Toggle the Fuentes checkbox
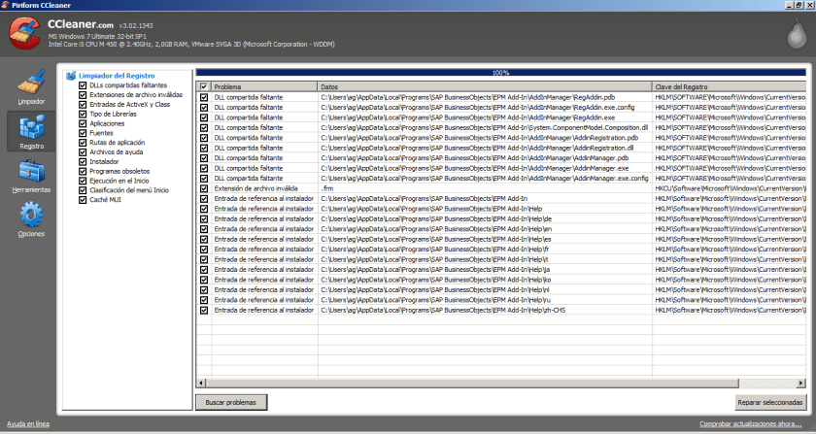The image size is (816, 434). click(x=83, y=132)
